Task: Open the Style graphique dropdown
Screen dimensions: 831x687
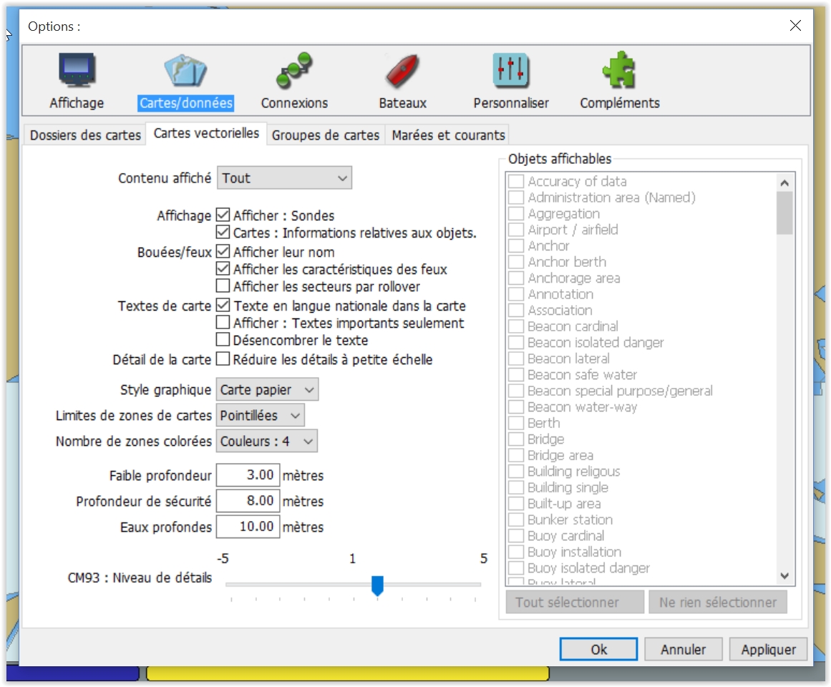Action: point(267,390)
